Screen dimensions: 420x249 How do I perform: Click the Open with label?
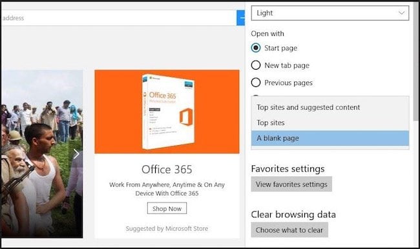(268, 34)
